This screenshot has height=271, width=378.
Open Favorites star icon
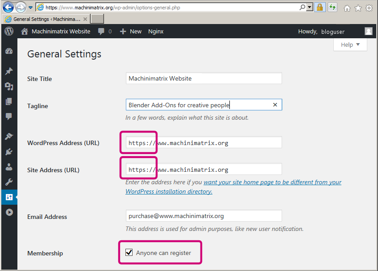coord(358,8)
